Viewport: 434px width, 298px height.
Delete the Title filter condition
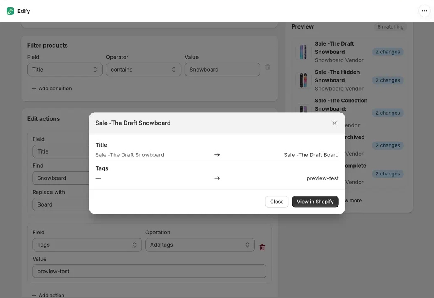click(x=267, y=67)
